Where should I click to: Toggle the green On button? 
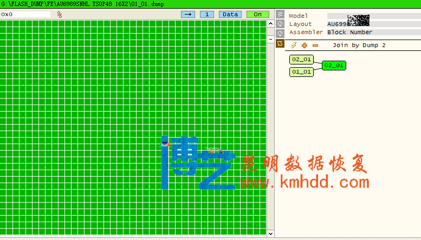(257, 15)
